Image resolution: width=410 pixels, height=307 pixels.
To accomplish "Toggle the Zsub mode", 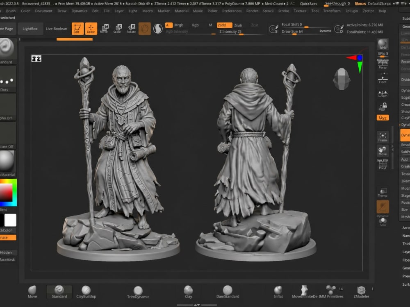I will point(238,25).
